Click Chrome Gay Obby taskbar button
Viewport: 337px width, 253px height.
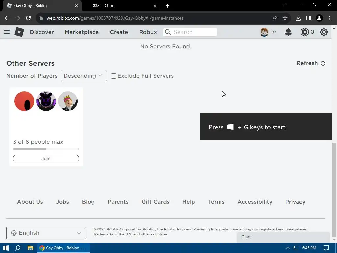(x=64, y=248)
